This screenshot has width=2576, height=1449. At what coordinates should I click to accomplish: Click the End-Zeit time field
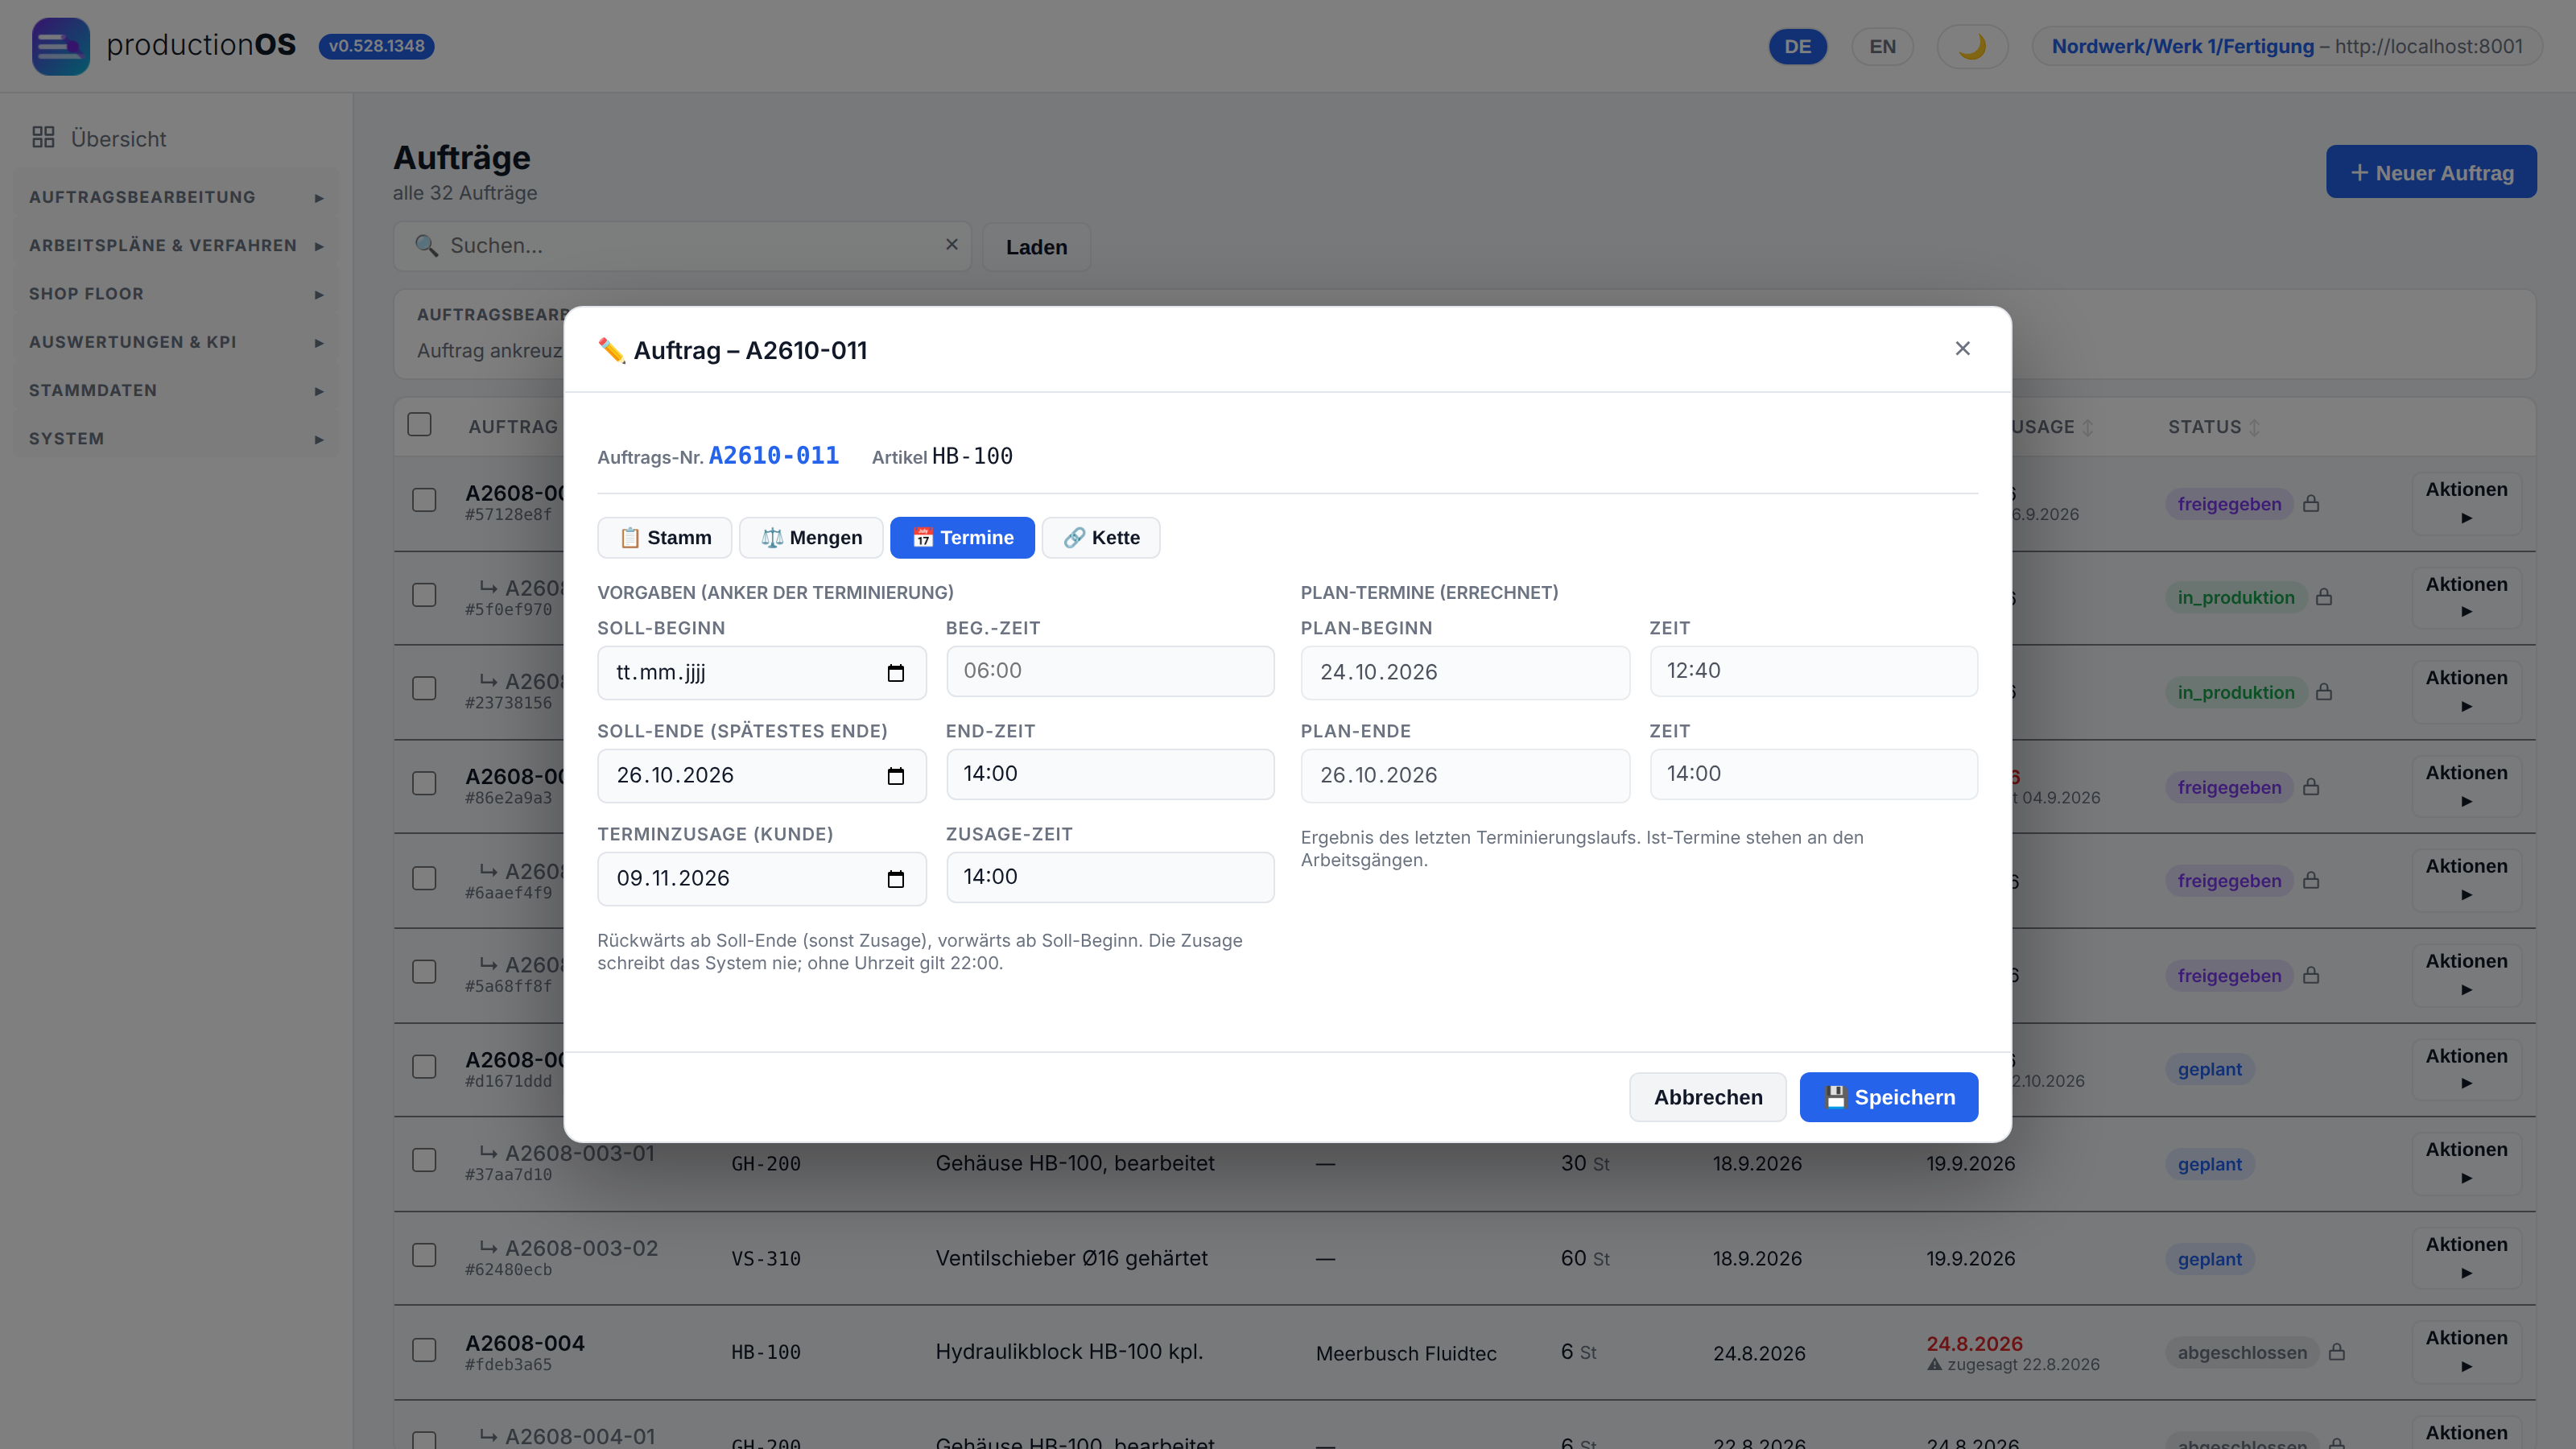[1110, 774]
